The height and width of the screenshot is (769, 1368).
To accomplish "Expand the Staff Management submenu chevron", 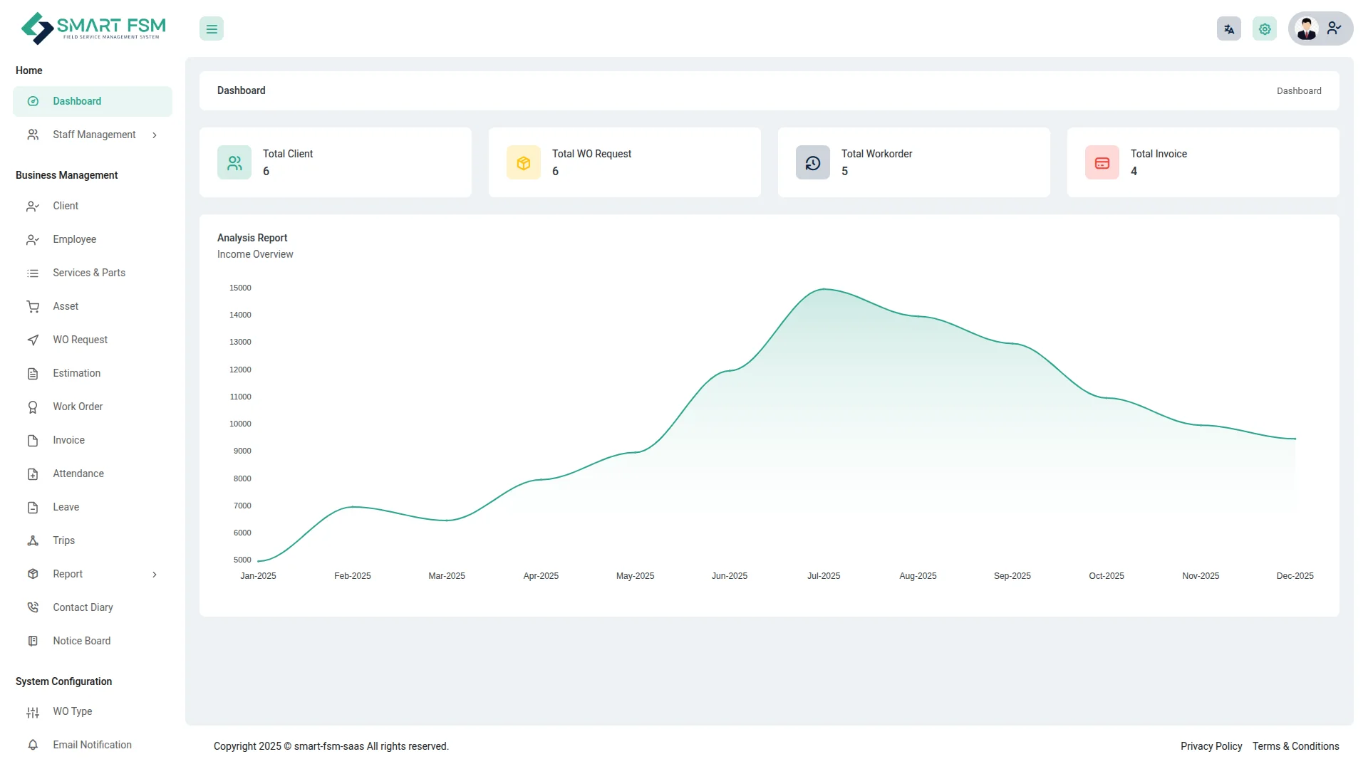I will (x=155, y=135).
